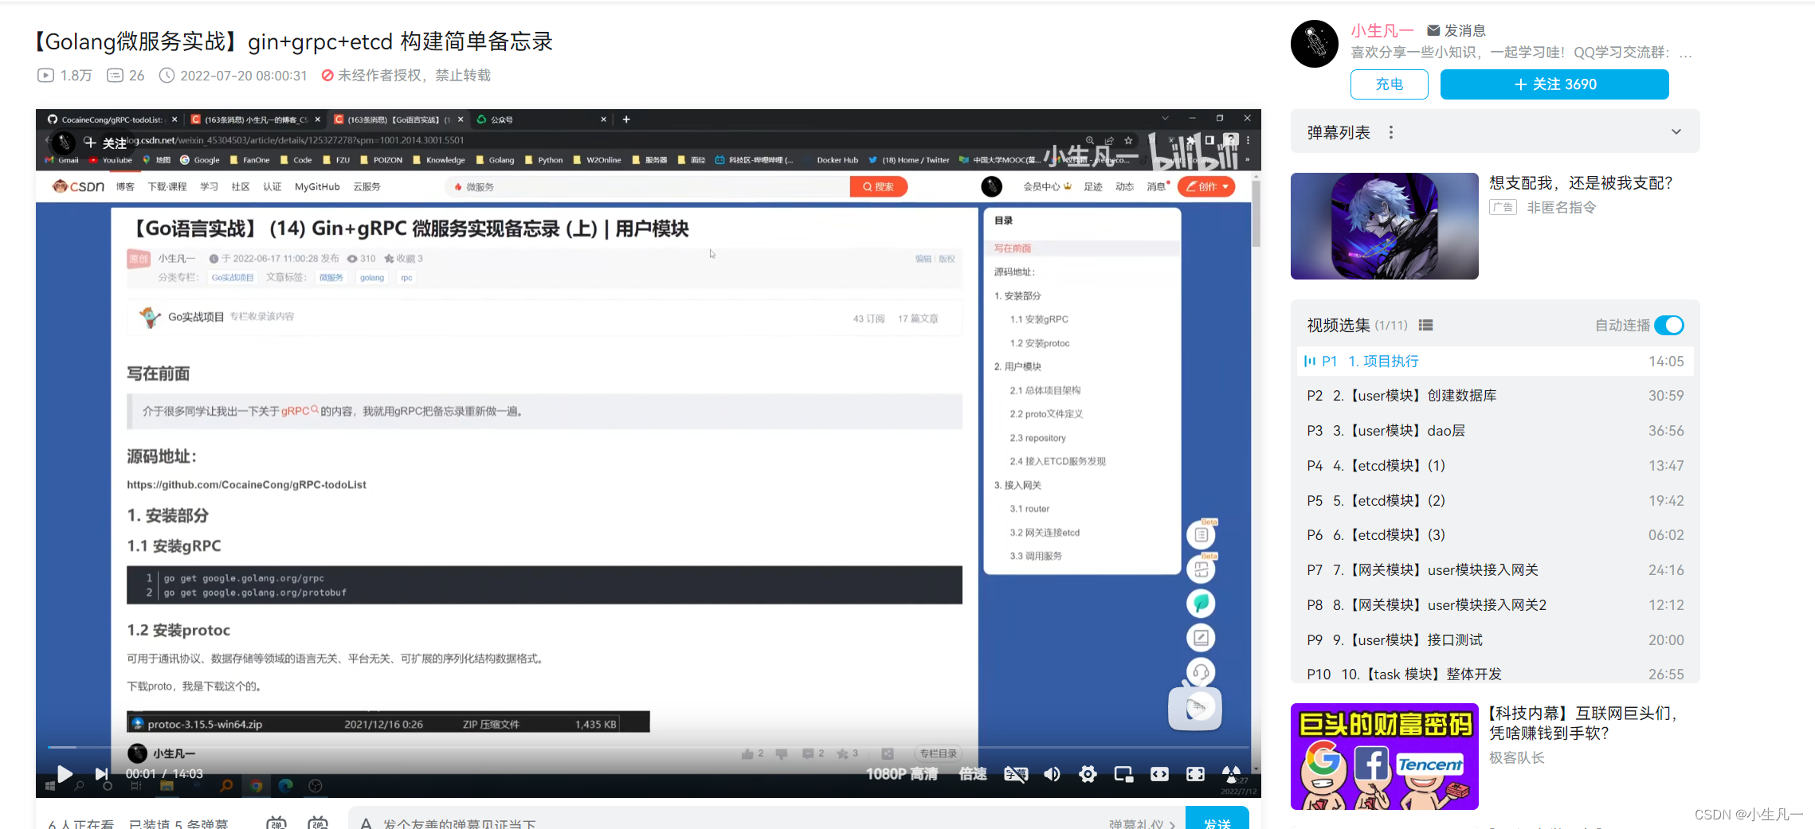Click the uploader avatar overlay inside video

click(x=64, y=143)
